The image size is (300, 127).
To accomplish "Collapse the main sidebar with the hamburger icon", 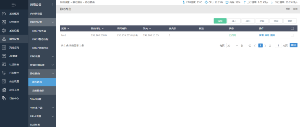I will pyautogui.click(x=14, y=5).
